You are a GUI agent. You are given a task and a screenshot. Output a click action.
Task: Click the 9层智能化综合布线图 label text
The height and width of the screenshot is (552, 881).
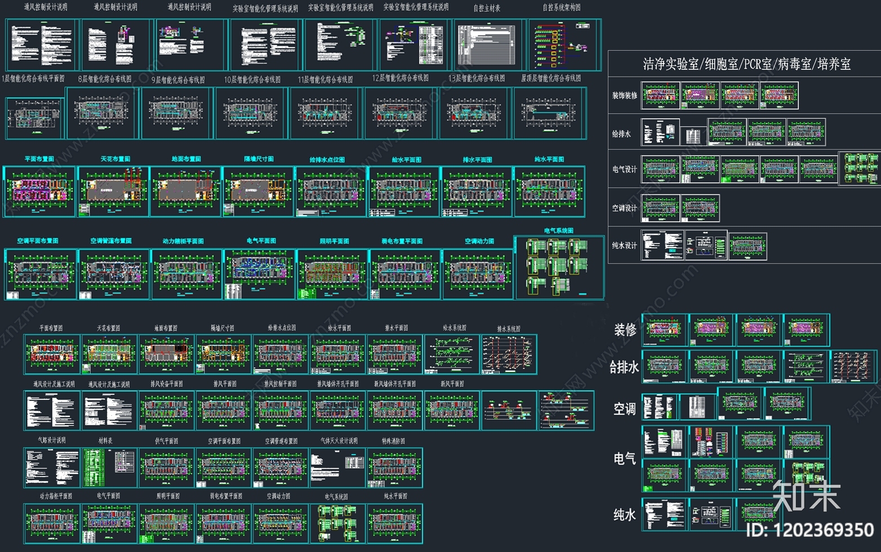(179, 80)
